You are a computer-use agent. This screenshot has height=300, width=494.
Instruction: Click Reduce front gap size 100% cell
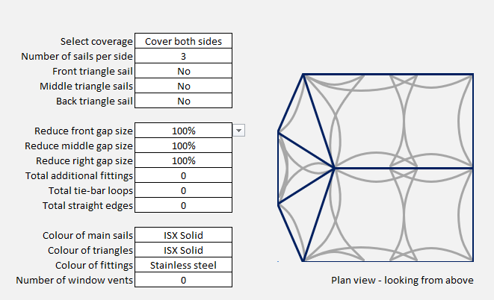183,131
